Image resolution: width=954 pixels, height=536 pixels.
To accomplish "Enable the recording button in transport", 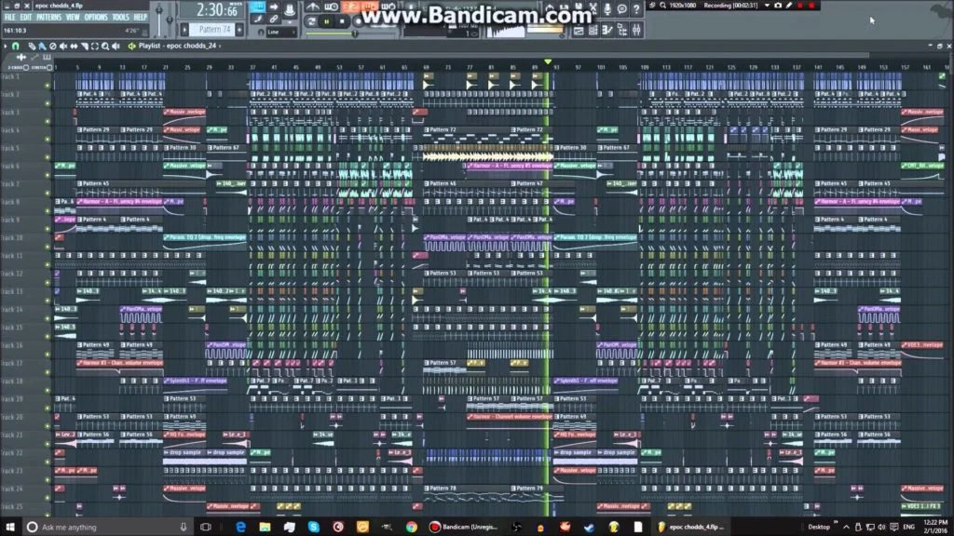I will 358,20.
